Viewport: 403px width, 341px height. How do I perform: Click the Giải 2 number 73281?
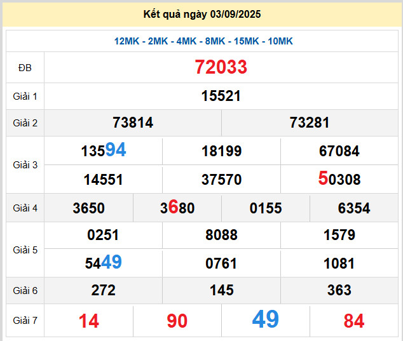tap(310, 123)
